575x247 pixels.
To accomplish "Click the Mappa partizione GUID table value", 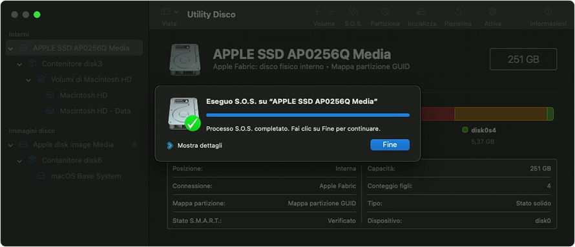I will point(322,203).
